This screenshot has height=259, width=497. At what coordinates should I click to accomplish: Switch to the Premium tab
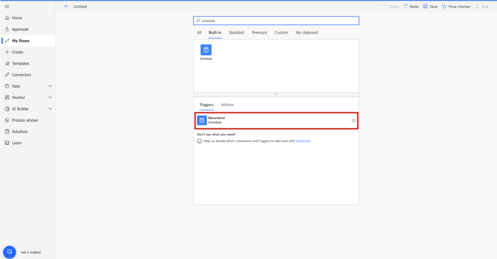[x=259, y=32]
